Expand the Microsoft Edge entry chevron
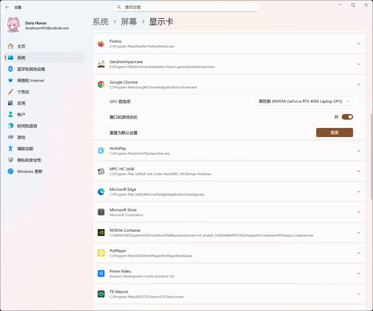 [x=359, y=192]
